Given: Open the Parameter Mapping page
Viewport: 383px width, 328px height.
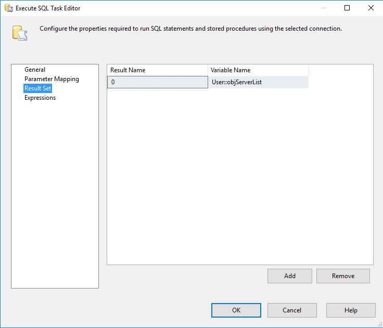Looking at the screenshot, I should 52,79.
